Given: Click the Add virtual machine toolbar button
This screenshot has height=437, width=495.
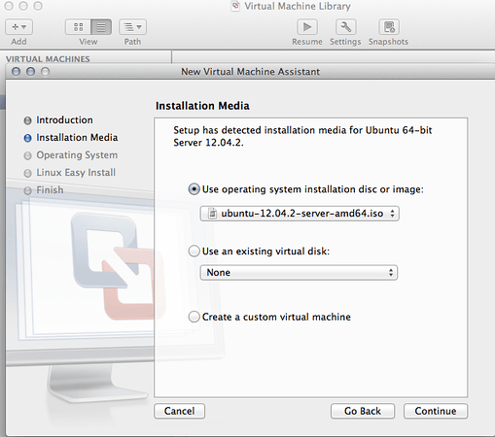Looking at the screenshot, I should [x=18, y=27].
